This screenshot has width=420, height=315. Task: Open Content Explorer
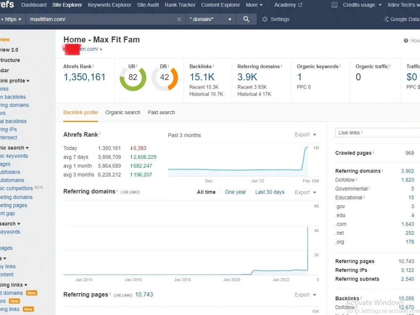pyautogui.click(x=220, y=5)
